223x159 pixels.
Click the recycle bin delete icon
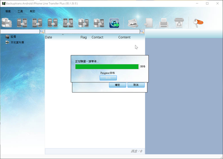(x=179, y=23)
